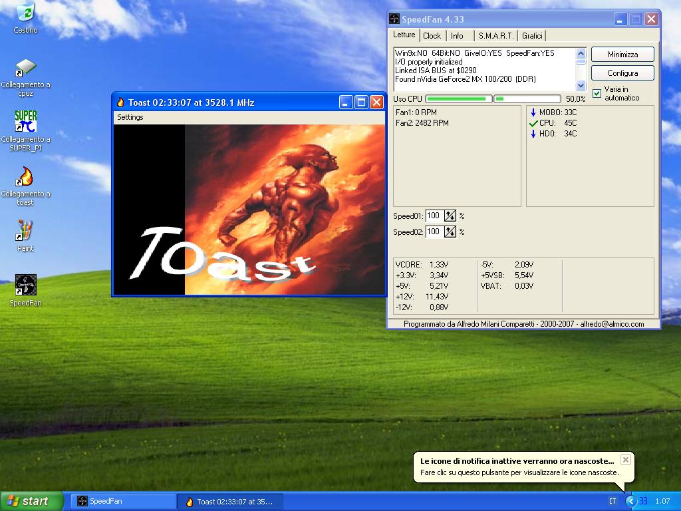Close the notification balloon with its X
This screenshot has width=681, height=511.
[x=625, y=460]
